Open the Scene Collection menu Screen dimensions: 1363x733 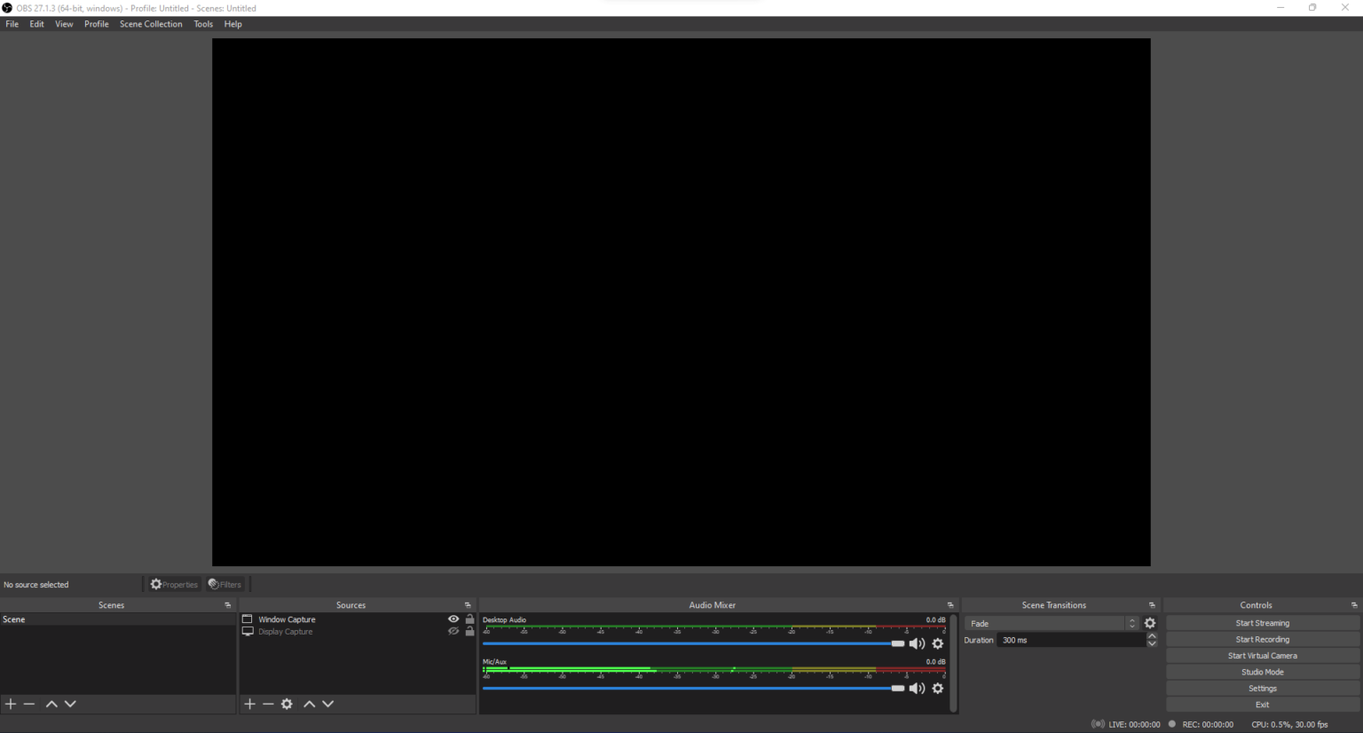coord(151,24)
